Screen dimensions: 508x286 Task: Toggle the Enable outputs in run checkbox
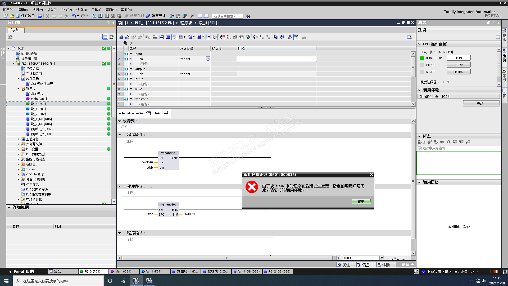420,148
